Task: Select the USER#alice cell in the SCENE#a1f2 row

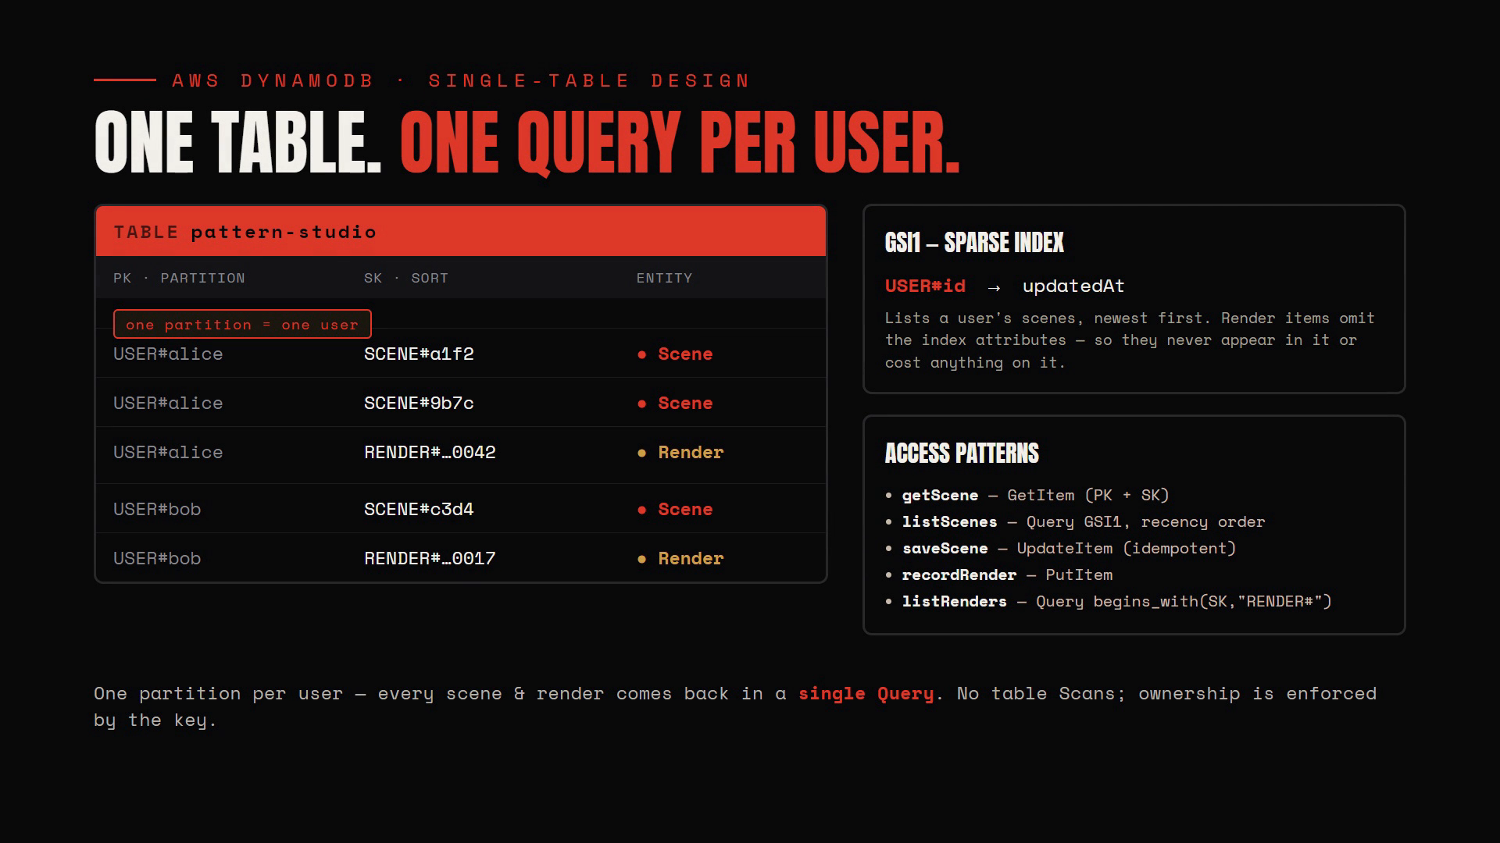Action: point(168,354)
